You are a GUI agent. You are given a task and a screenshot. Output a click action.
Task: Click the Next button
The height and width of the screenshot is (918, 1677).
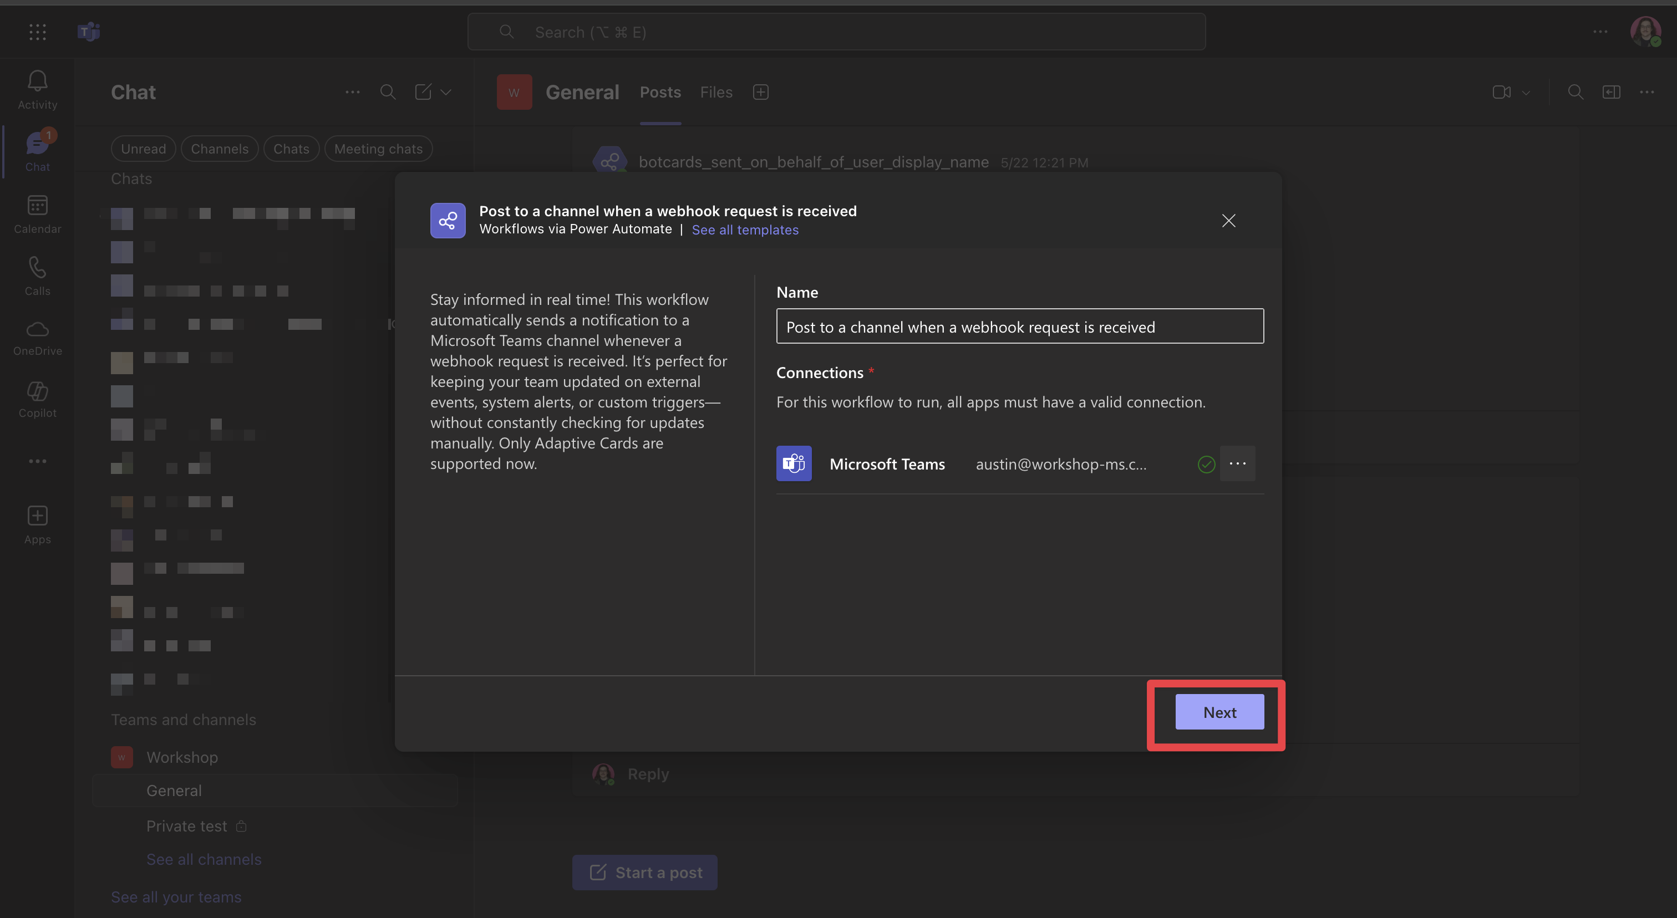pyautogui.click(x=1219, y=712)
